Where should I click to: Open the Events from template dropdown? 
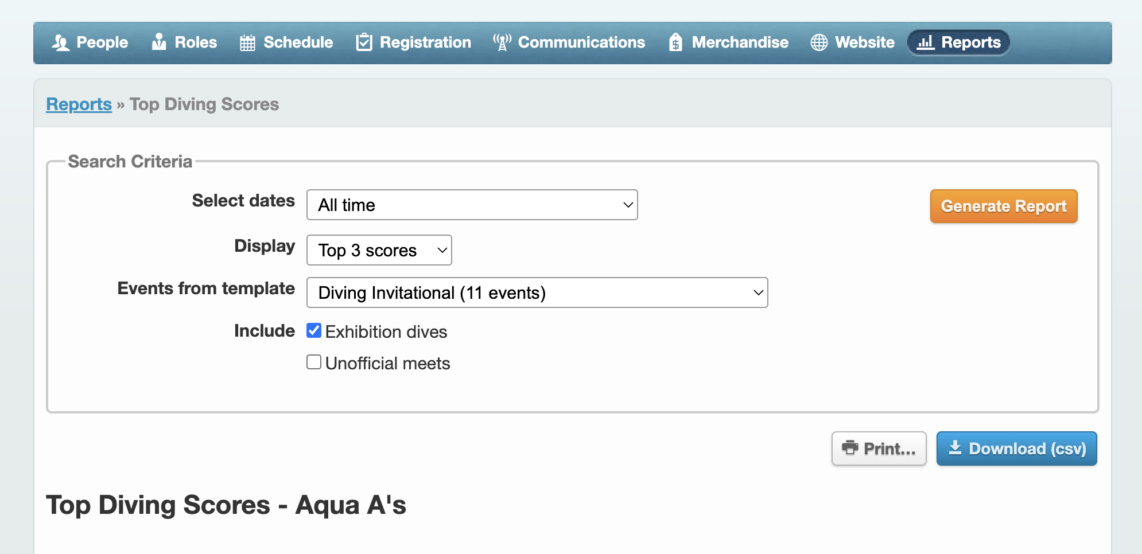tap(537, 292)
